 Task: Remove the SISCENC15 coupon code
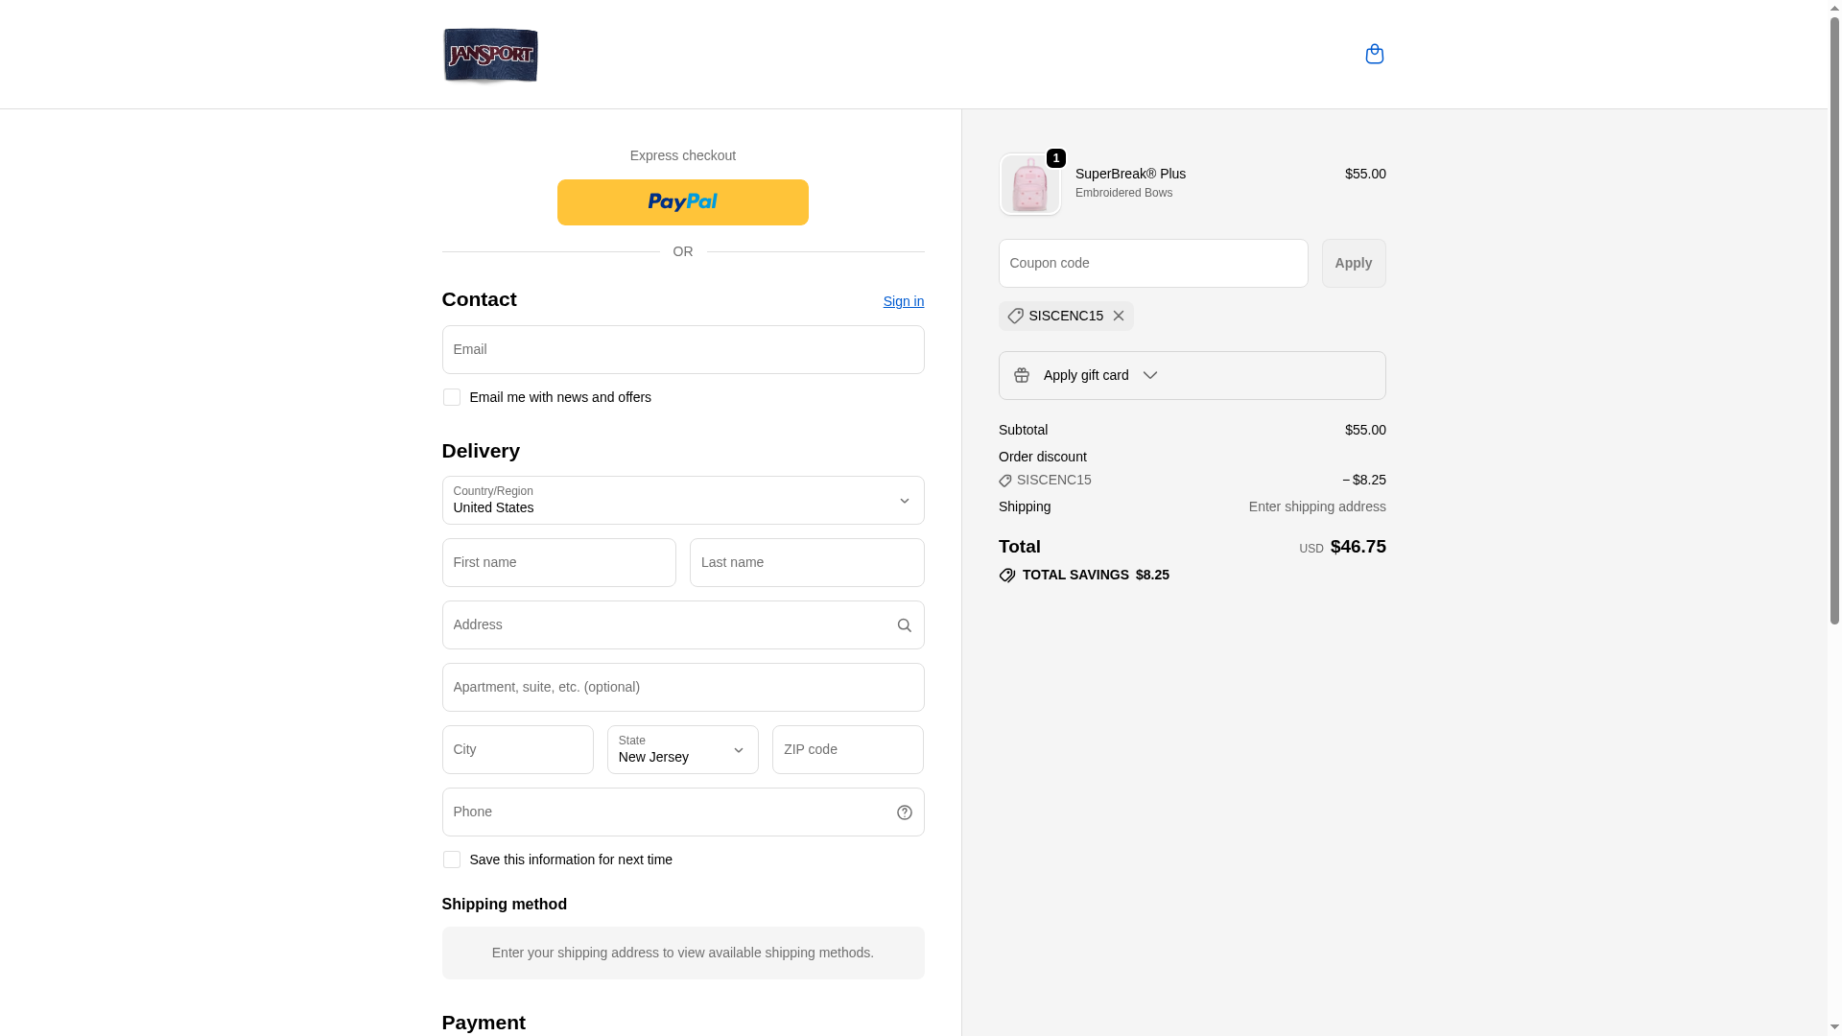[x=1119, y=316]
